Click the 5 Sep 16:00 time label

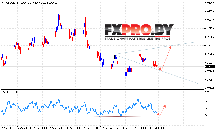click(57, 128)
